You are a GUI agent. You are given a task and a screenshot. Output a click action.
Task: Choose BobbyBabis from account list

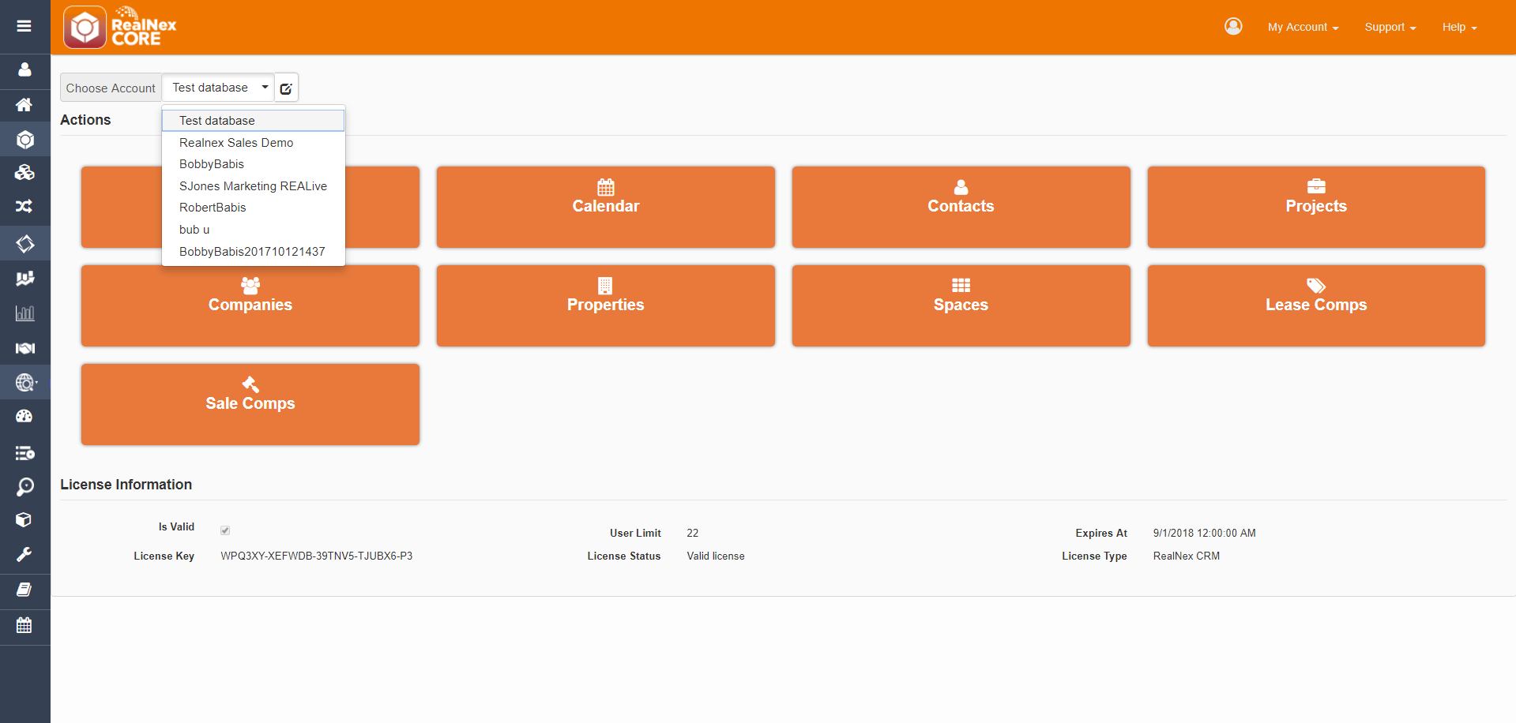coord(254,164)
